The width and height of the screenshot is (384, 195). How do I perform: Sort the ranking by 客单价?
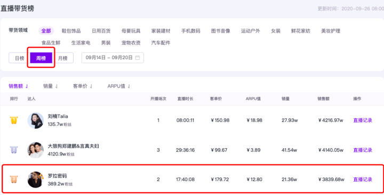(x=83, y=86)
